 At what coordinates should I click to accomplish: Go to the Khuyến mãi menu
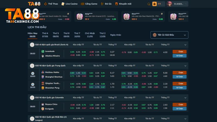(124, 4)
